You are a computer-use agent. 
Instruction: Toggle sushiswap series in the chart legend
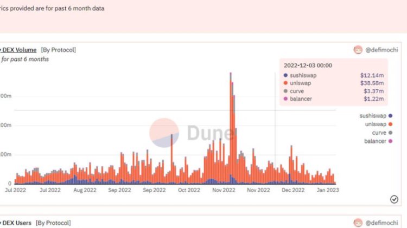click(x=373, y=116)
